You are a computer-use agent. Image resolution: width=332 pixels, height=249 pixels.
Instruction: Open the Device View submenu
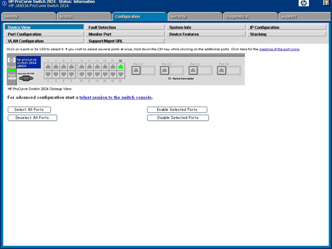pos(44,27)
